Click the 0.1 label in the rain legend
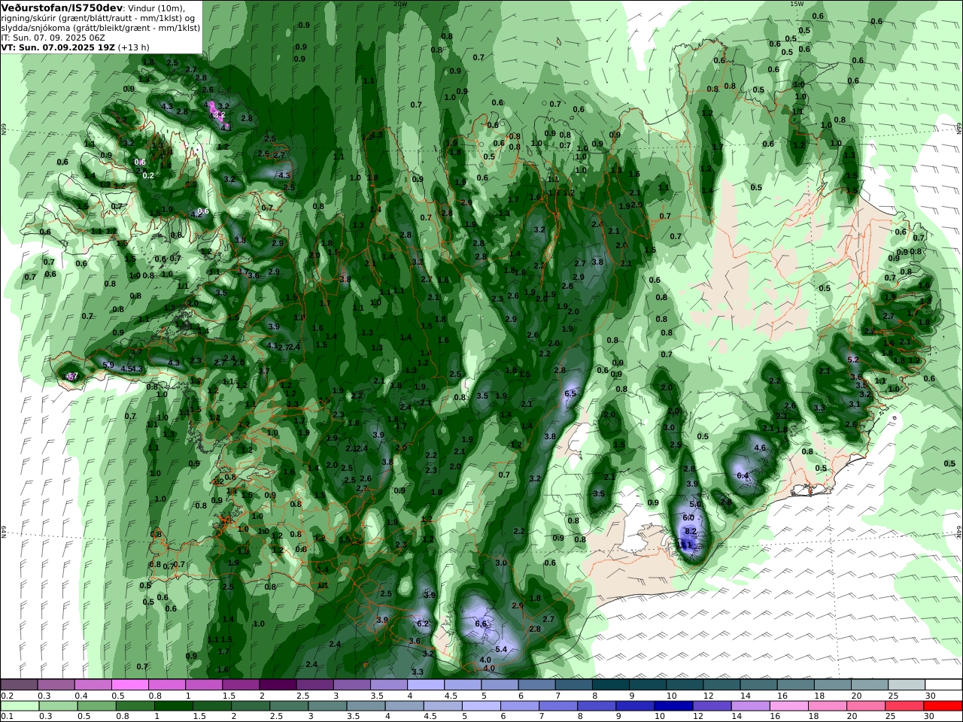This screenshot has width=963, height=722. pyautogui.click(x=7, y=717)
